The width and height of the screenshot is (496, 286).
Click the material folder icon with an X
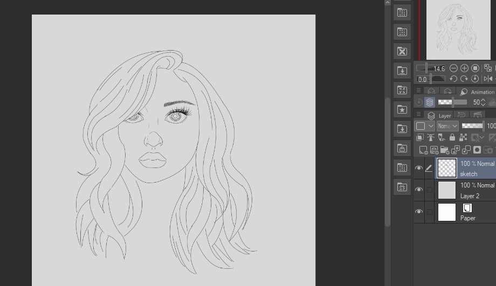tap(402, 51)
